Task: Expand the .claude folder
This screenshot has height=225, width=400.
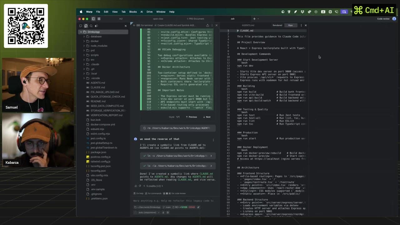Action: [84, 64]
